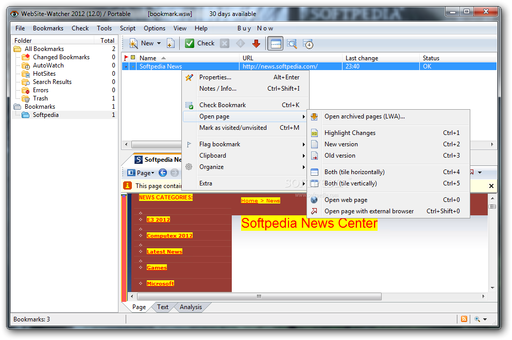Viewport: 512px width, 340px height.
Task: Select the Bookmarks root folder
Action: pos(40,107)
